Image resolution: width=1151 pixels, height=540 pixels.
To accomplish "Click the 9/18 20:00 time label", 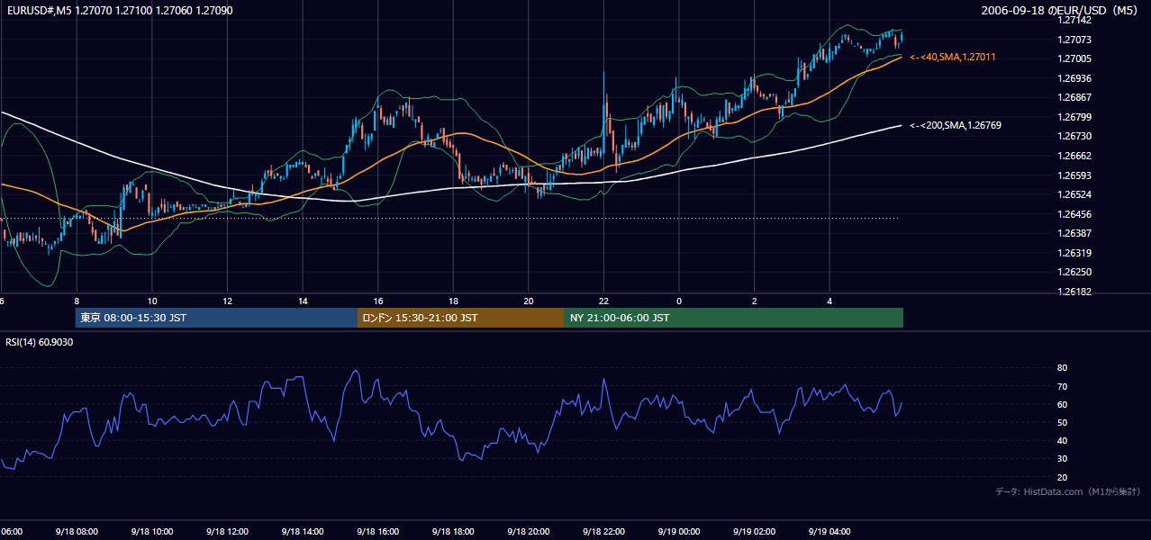I will 528,531.
